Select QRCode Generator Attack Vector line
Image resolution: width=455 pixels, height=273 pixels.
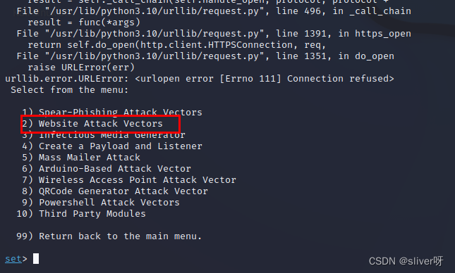115,191
